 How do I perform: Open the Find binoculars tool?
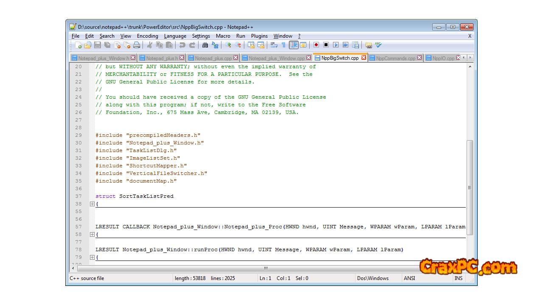[205, 45]
